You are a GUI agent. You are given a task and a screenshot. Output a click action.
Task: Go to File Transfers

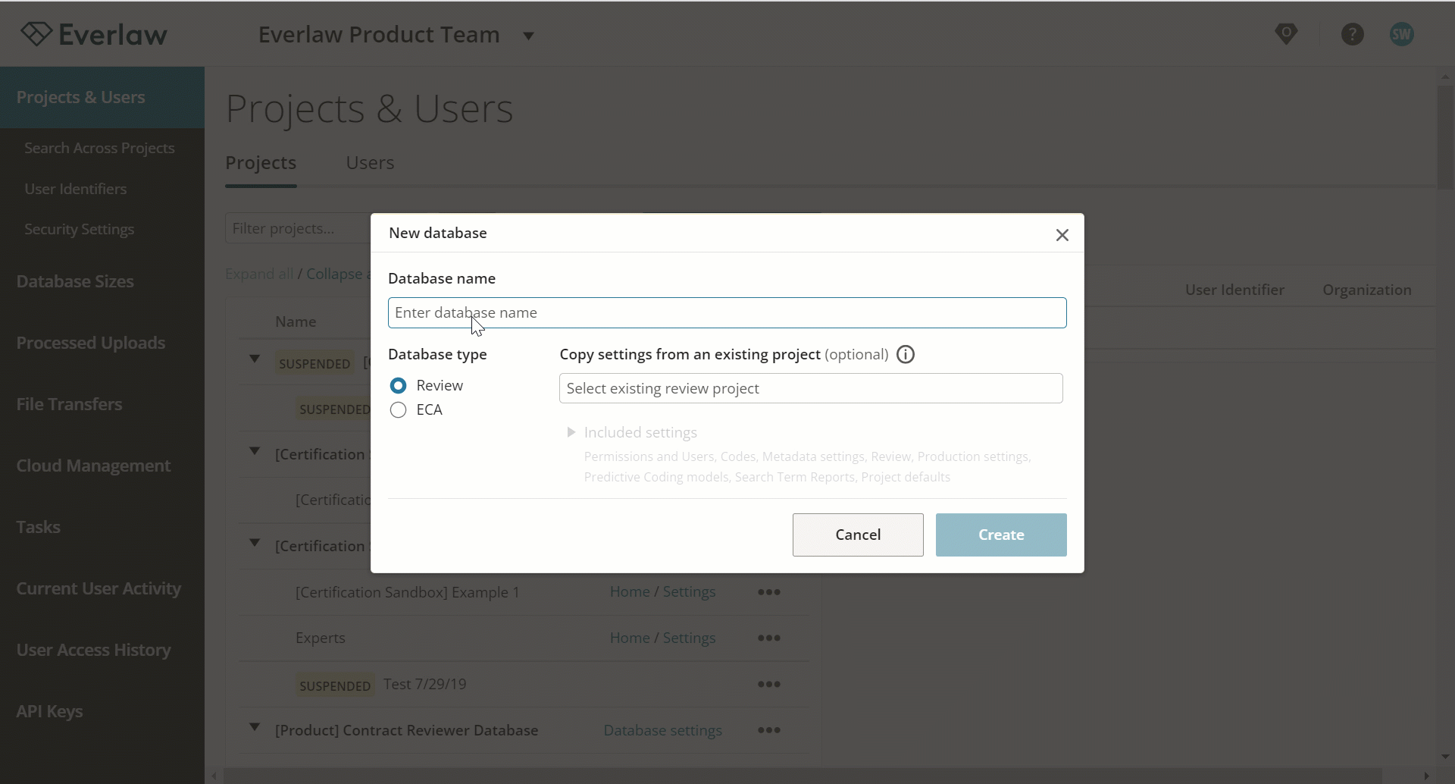(69, 404)
